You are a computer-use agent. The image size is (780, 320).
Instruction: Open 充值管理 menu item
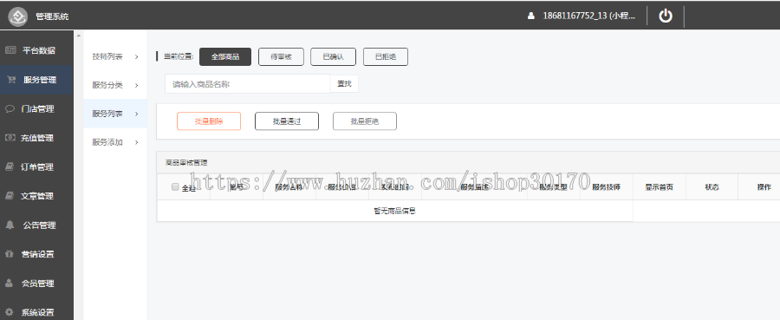point(36,138)
